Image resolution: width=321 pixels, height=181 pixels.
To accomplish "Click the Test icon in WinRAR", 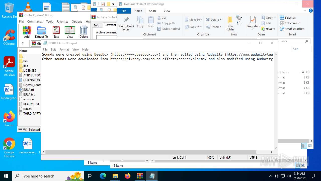I will click(x=56, y=32).
